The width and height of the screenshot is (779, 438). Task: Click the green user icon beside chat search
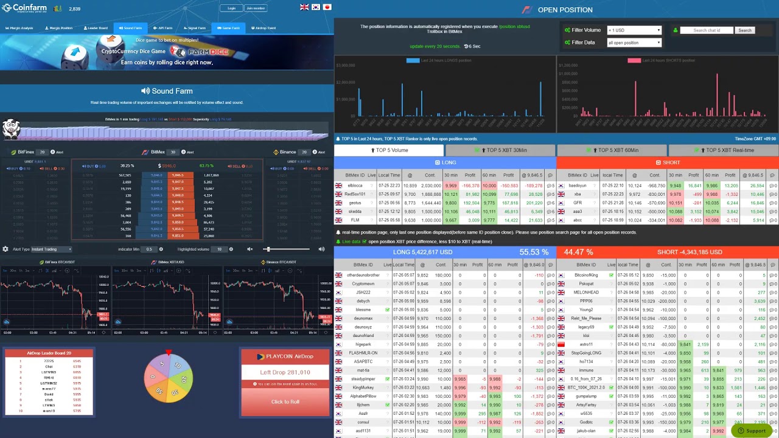675,30
